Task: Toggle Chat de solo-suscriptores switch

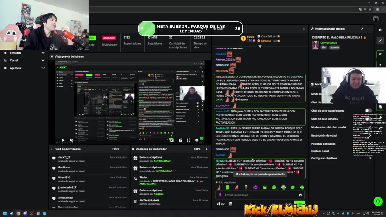Action: tap(368, 111)
